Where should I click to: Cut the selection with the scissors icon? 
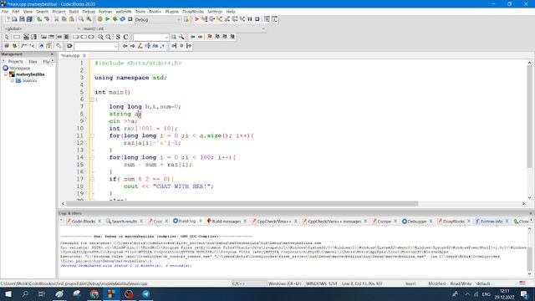pyautogui.click(x=56, y=19)
